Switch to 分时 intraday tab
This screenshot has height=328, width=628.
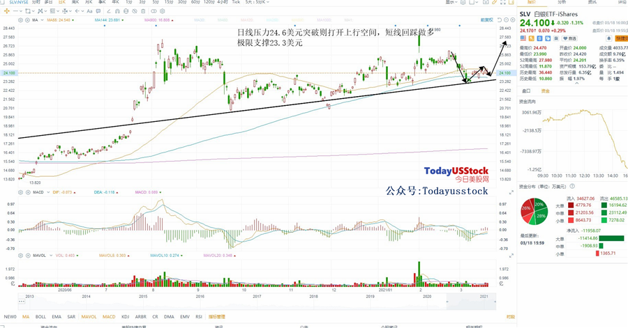pyautogui.click(x=36, y=2)
